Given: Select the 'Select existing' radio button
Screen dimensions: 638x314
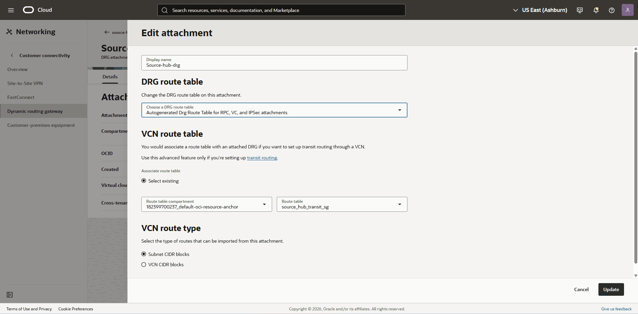Looking at the screenshot, I should point(144,181).
